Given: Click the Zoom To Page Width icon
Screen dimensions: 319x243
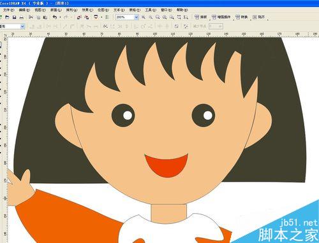Looking at the screenshot, I should [x=179, y=17].
